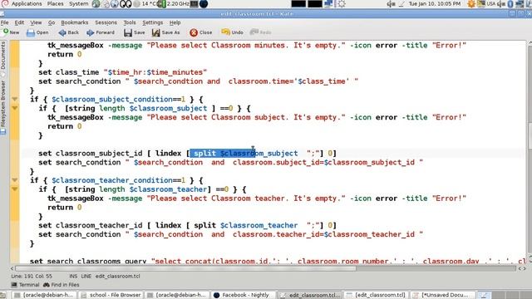Click the horizontal scrollbar thumb of the editor
532x299 pixels.
coord(186,268)
